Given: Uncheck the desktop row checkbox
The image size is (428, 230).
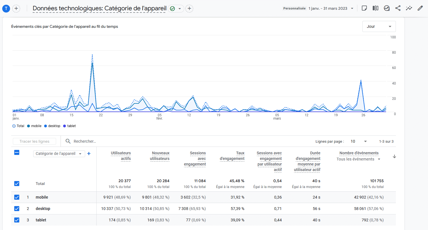Looking at the screenshot, I should click(17, 209).
